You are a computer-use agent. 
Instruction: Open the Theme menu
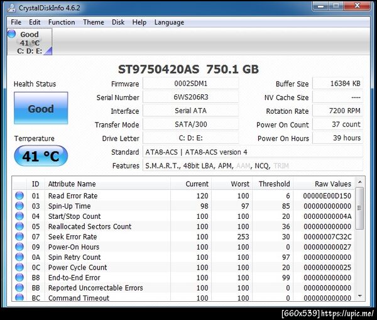click(93, 22)
